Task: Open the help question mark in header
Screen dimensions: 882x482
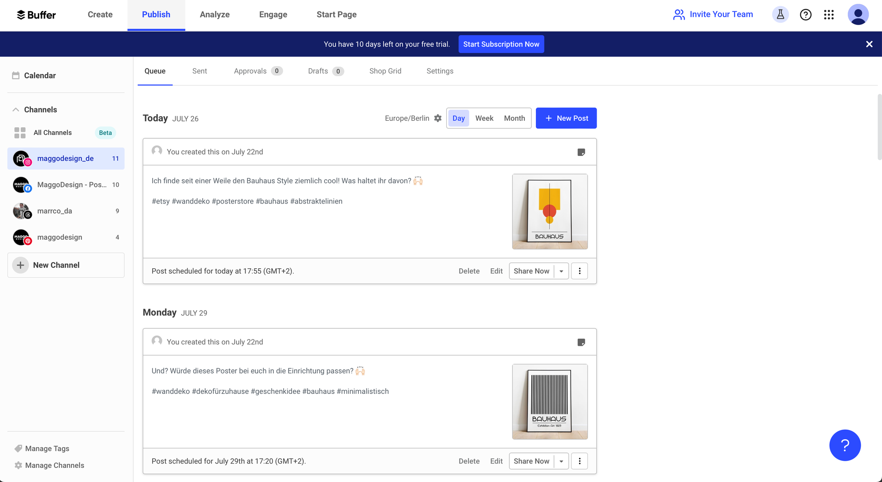Action: [805, 15]
